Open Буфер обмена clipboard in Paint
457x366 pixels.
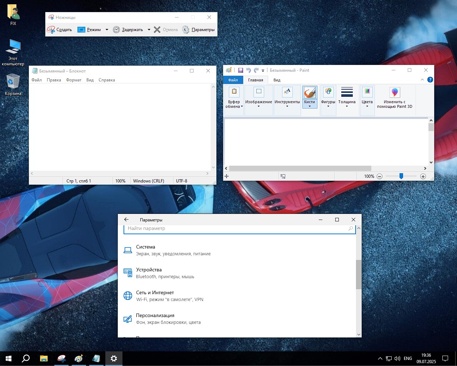[234, 97]
